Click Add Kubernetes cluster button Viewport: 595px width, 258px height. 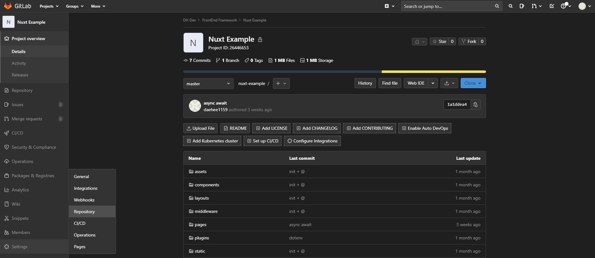[212, 141]
